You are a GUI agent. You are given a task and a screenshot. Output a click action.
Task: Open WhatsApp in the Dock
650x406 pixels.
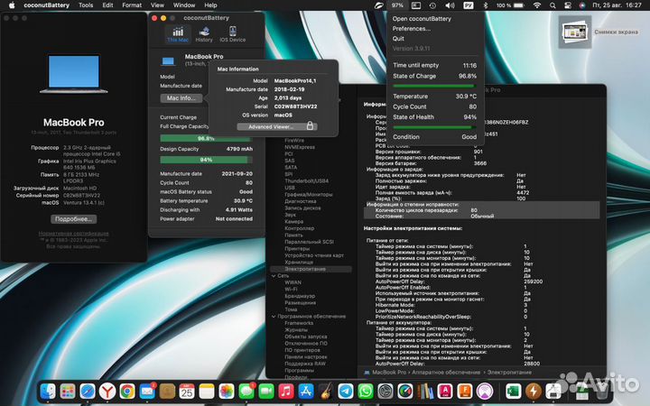(366, 391)
